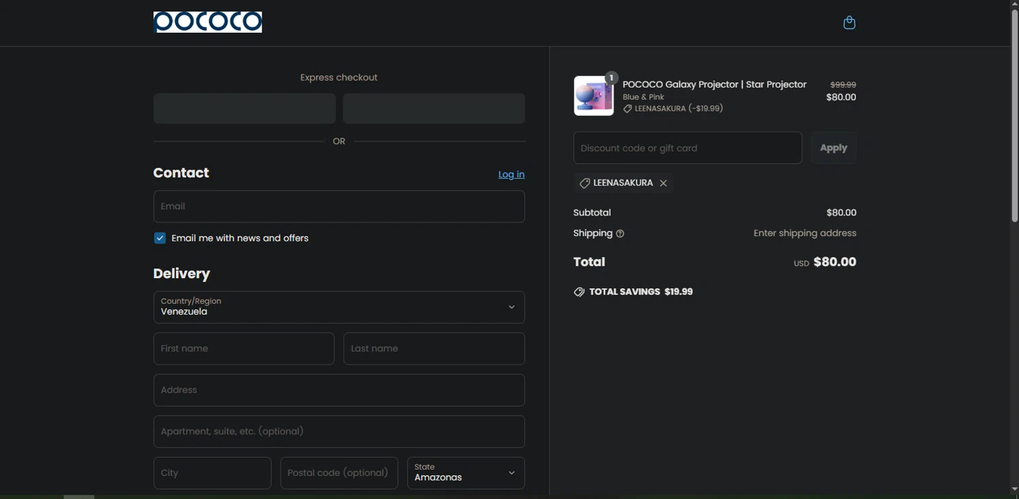The image size is (1019, 499).
Task: Click the Total Savings tag icon
Action: [579, 292]
